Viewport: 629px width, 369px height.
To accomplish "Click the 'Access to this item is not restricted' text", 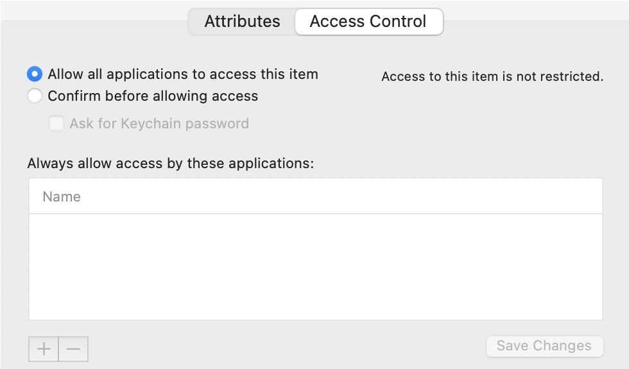I will [x=492, y=77].
